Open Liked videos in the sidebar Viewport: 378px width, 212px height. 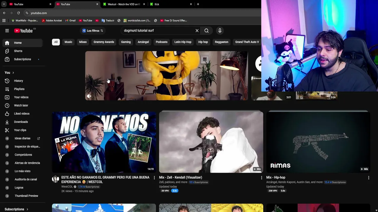click(x=22, y=114)
